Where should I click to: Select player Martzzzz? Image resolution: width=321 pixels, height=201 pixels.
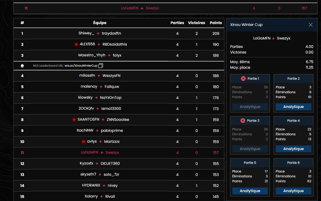(112, 142)
